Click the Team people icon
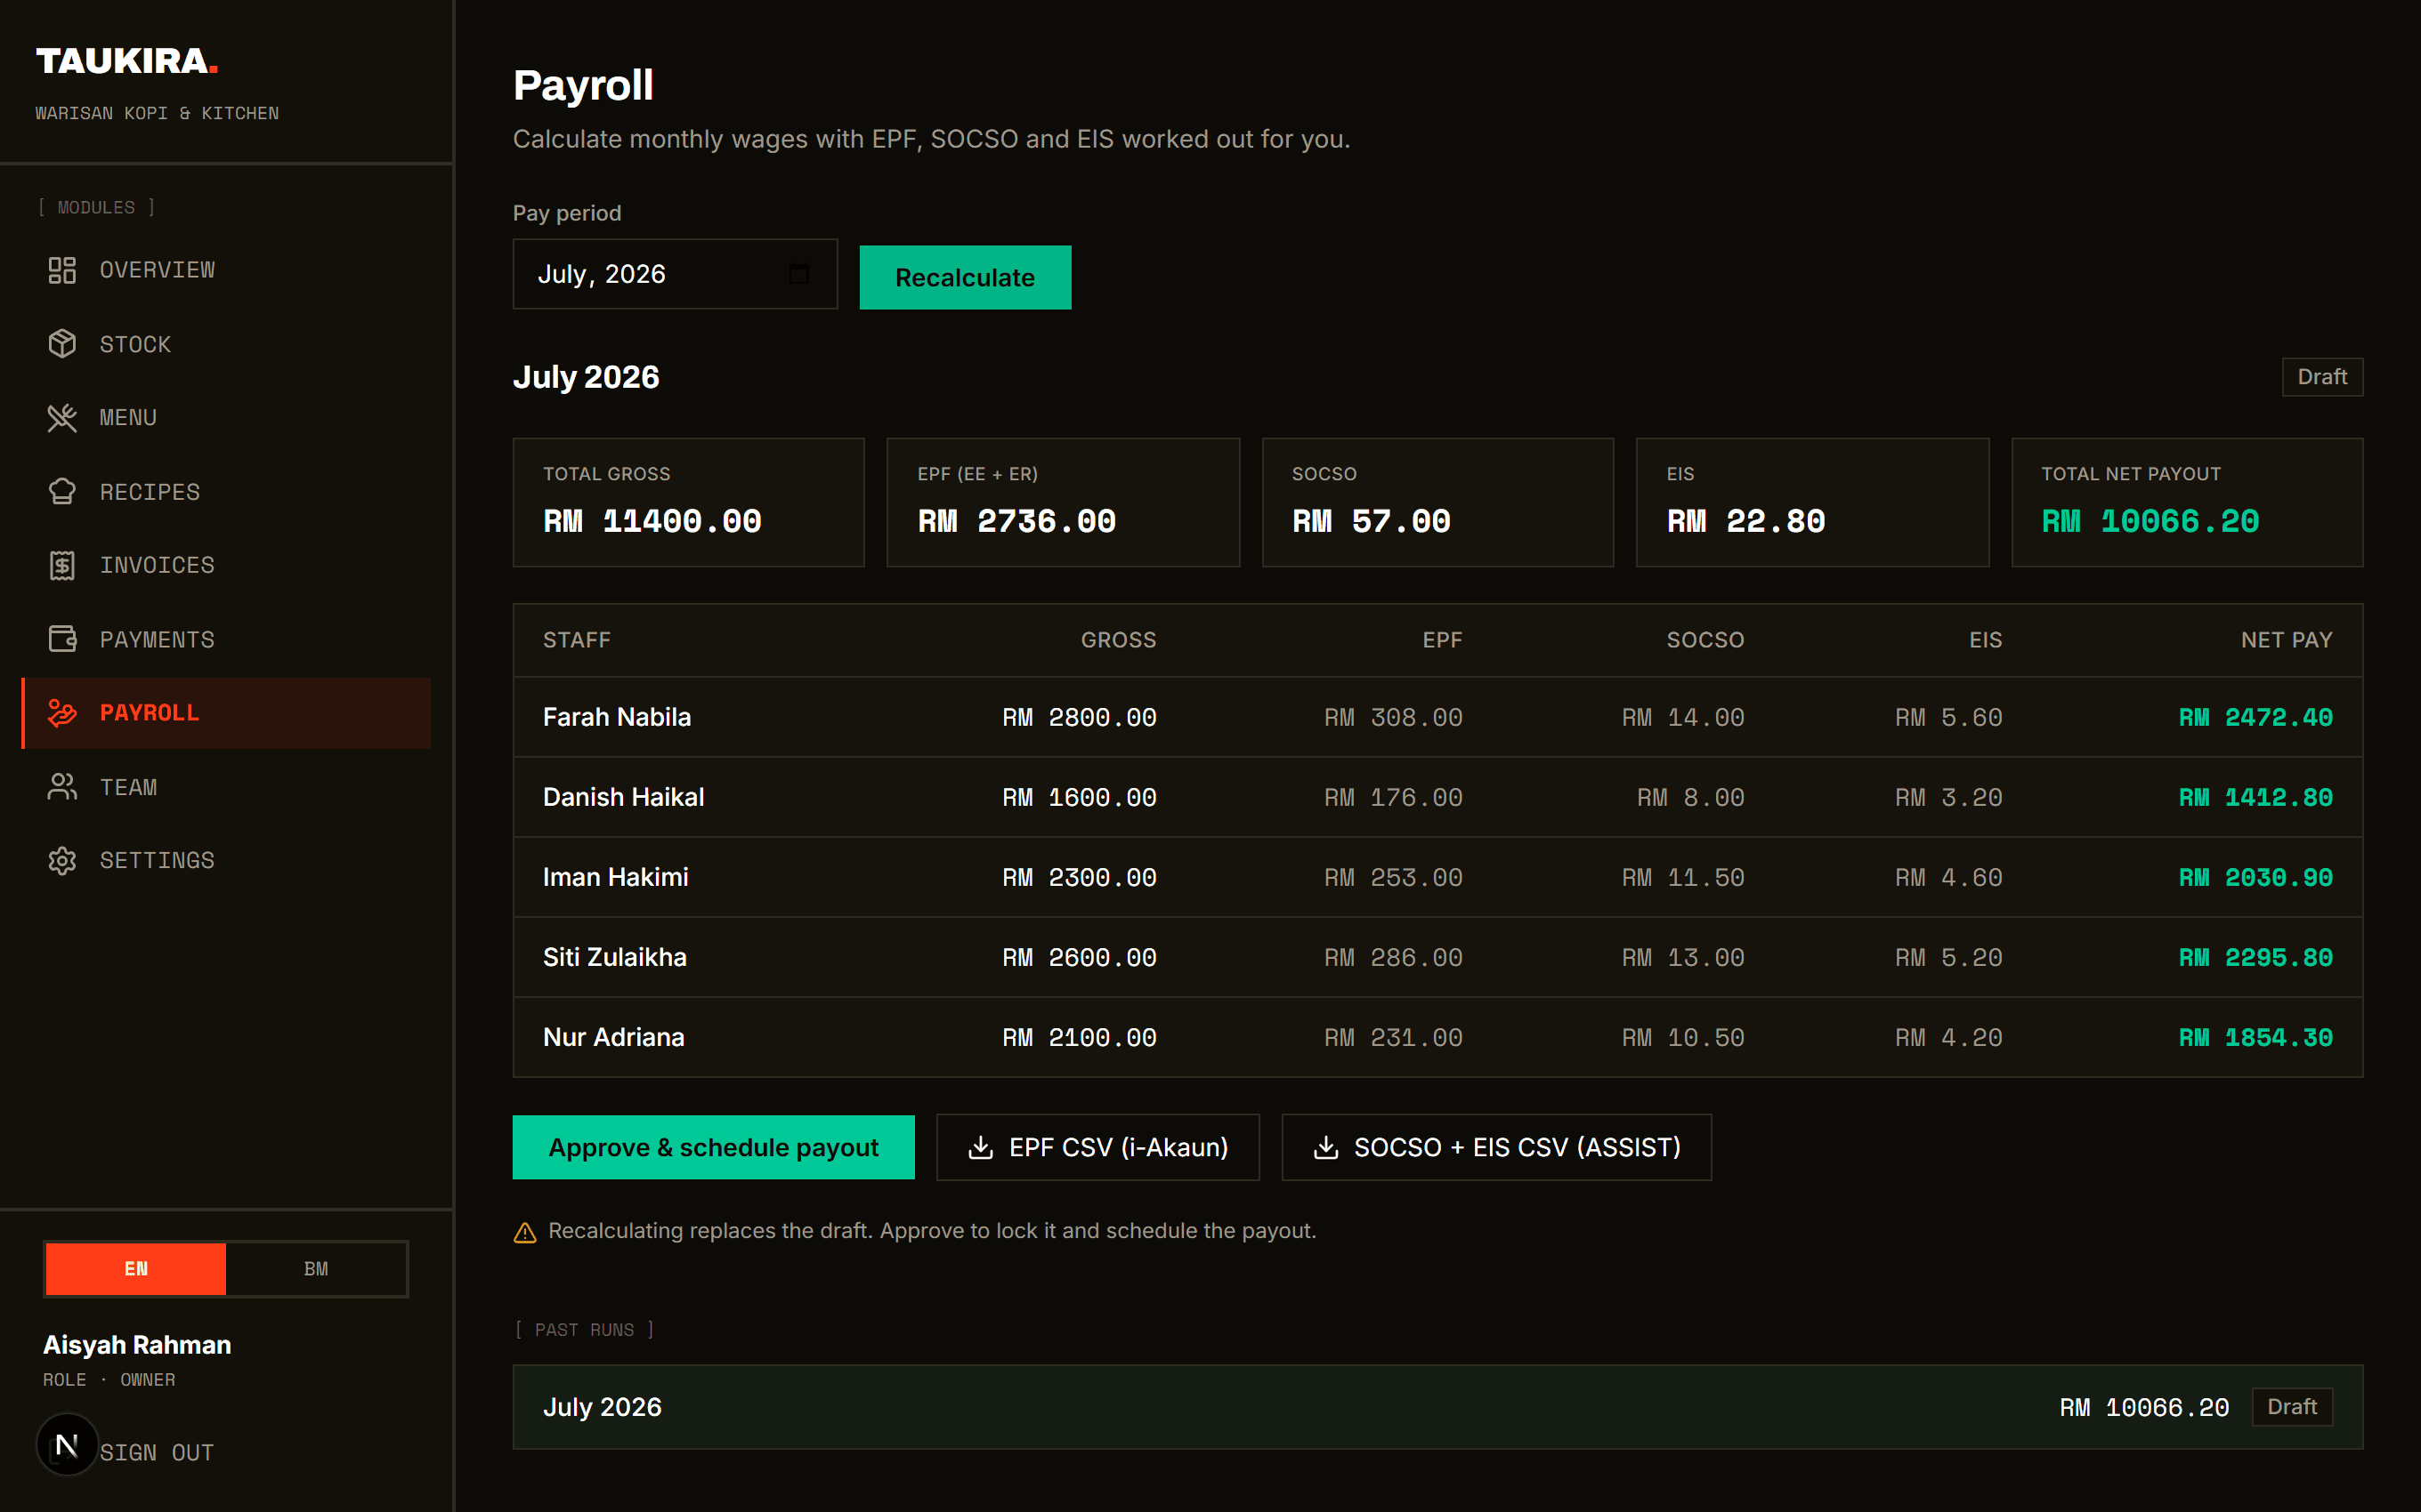This screenshot has width=2421, height=1512. pos(62,787)
